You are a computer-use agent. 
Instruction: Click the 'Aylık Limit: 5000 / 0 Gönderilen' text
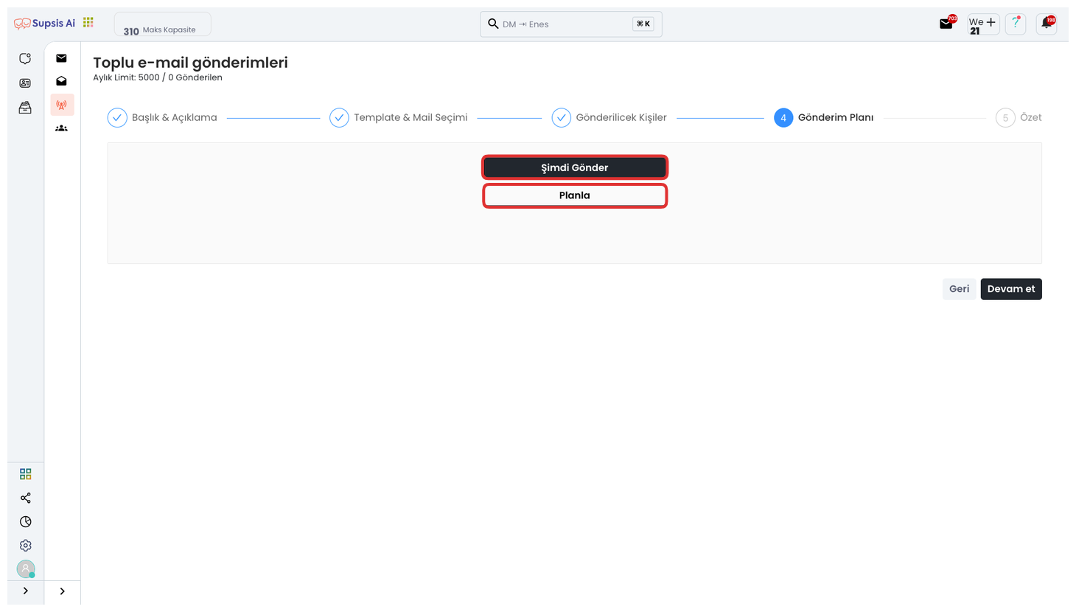click(158, 77)
